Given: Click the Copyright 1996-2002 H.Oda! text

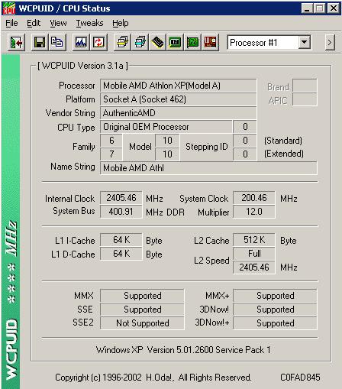Looking at the screenshot, I should 153,378.
